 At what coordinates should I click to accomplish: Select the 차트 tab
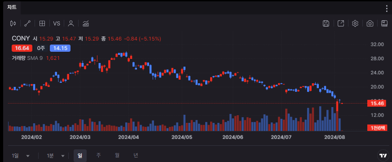click(x=12, y=7)
